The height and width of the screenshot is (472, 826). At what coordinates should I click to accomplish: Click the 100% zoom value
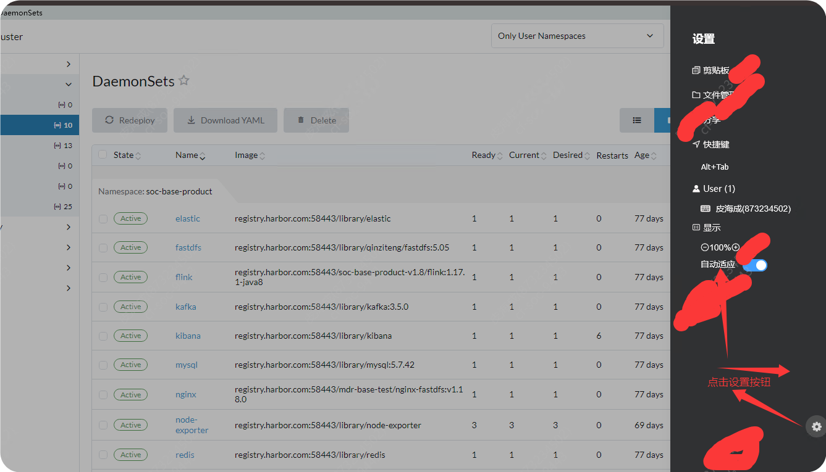point(720,247)
